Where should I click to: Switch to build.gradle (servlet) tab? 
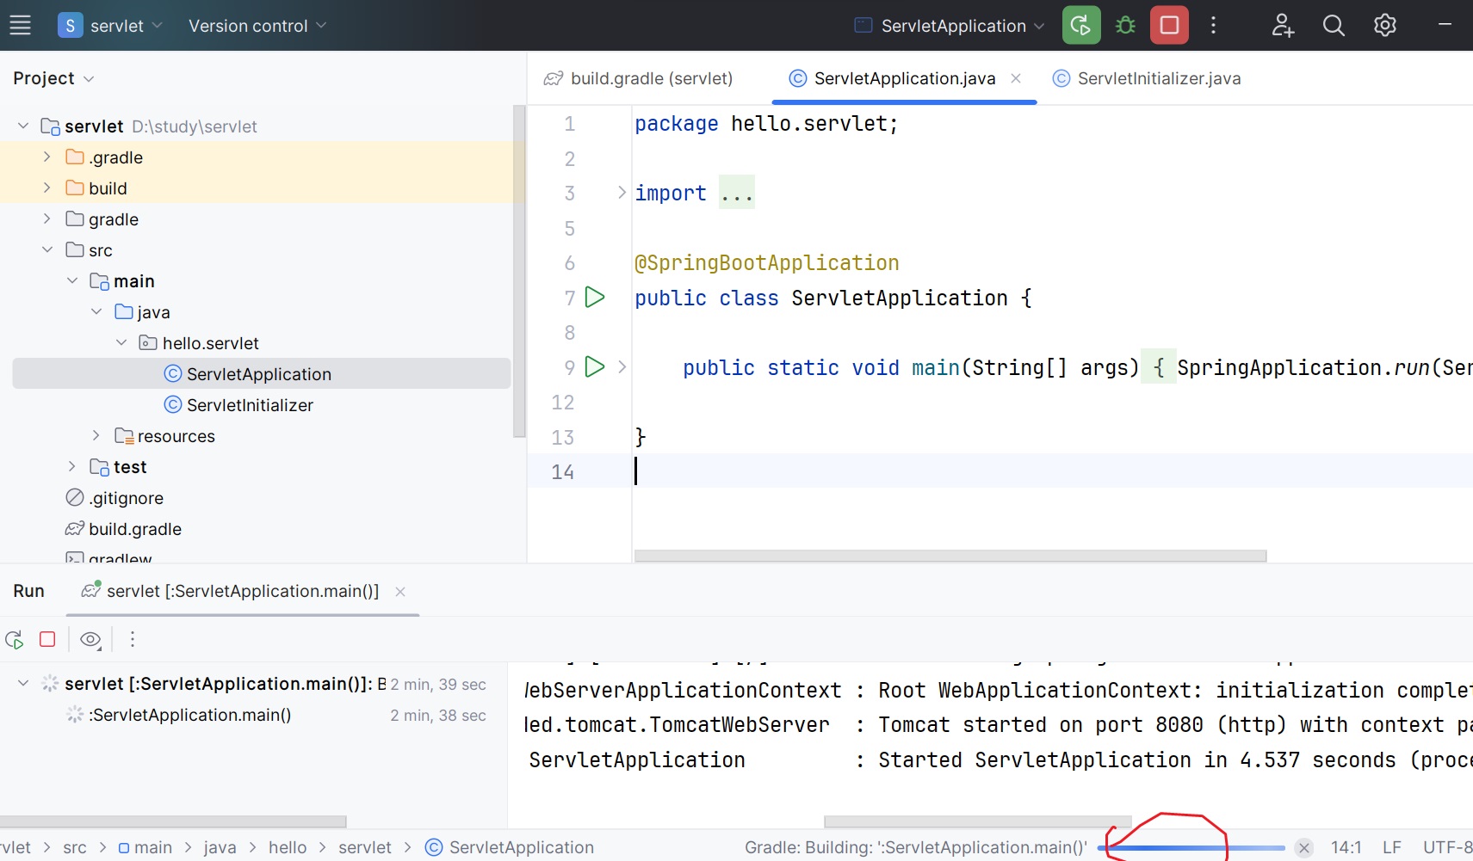pyautogui.click(x=638, y=78)
